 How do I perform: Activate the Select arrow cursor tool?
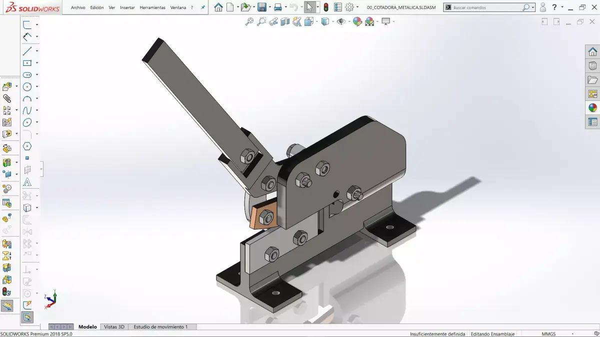[x=310, y=7]
